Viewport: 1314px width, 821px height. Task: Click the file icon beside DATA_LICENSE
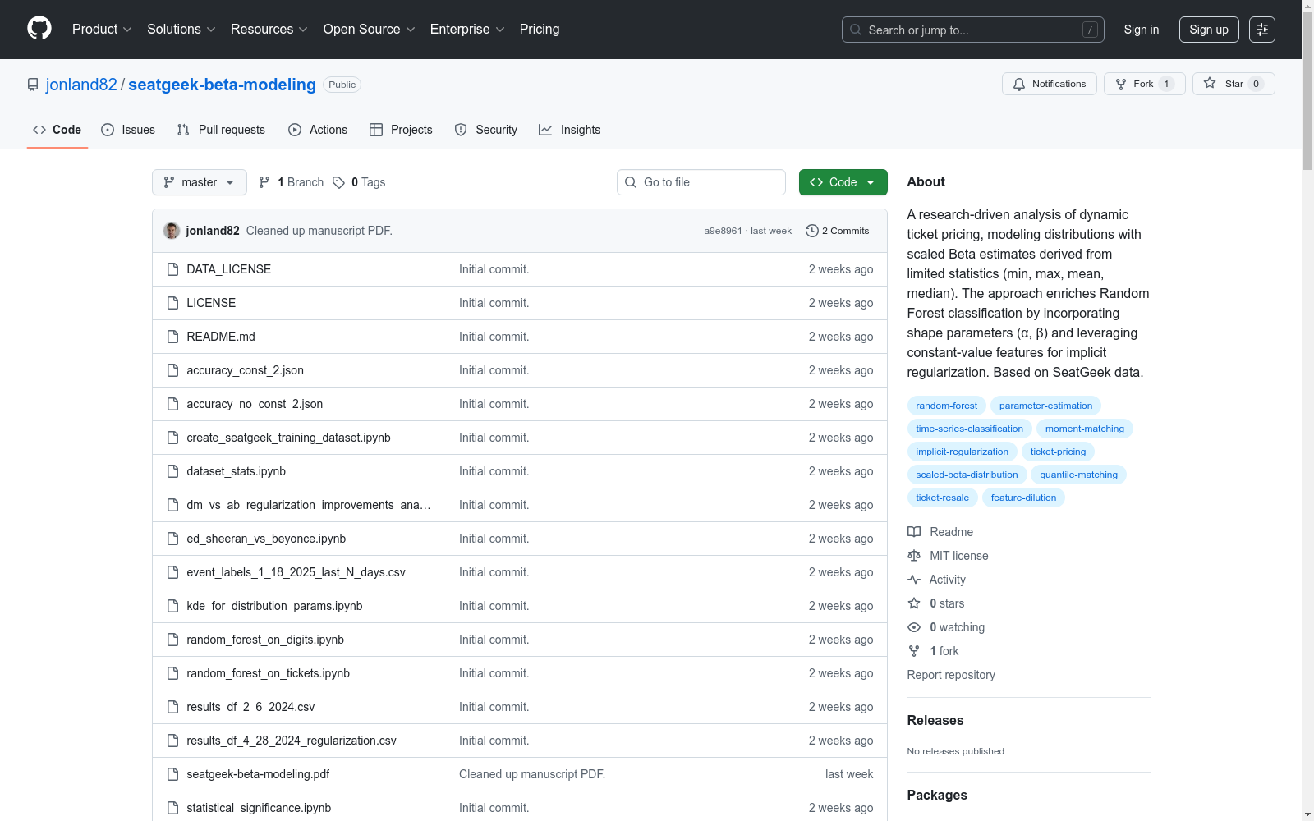[172, 269]
